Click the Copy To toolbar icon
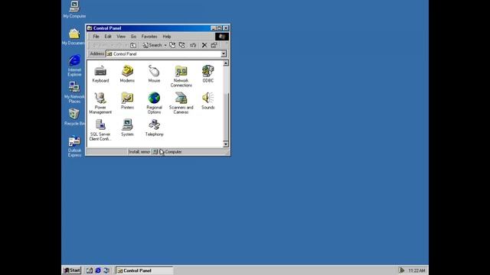The height and width of the screenshot is (275, 490). click(182, 45)
